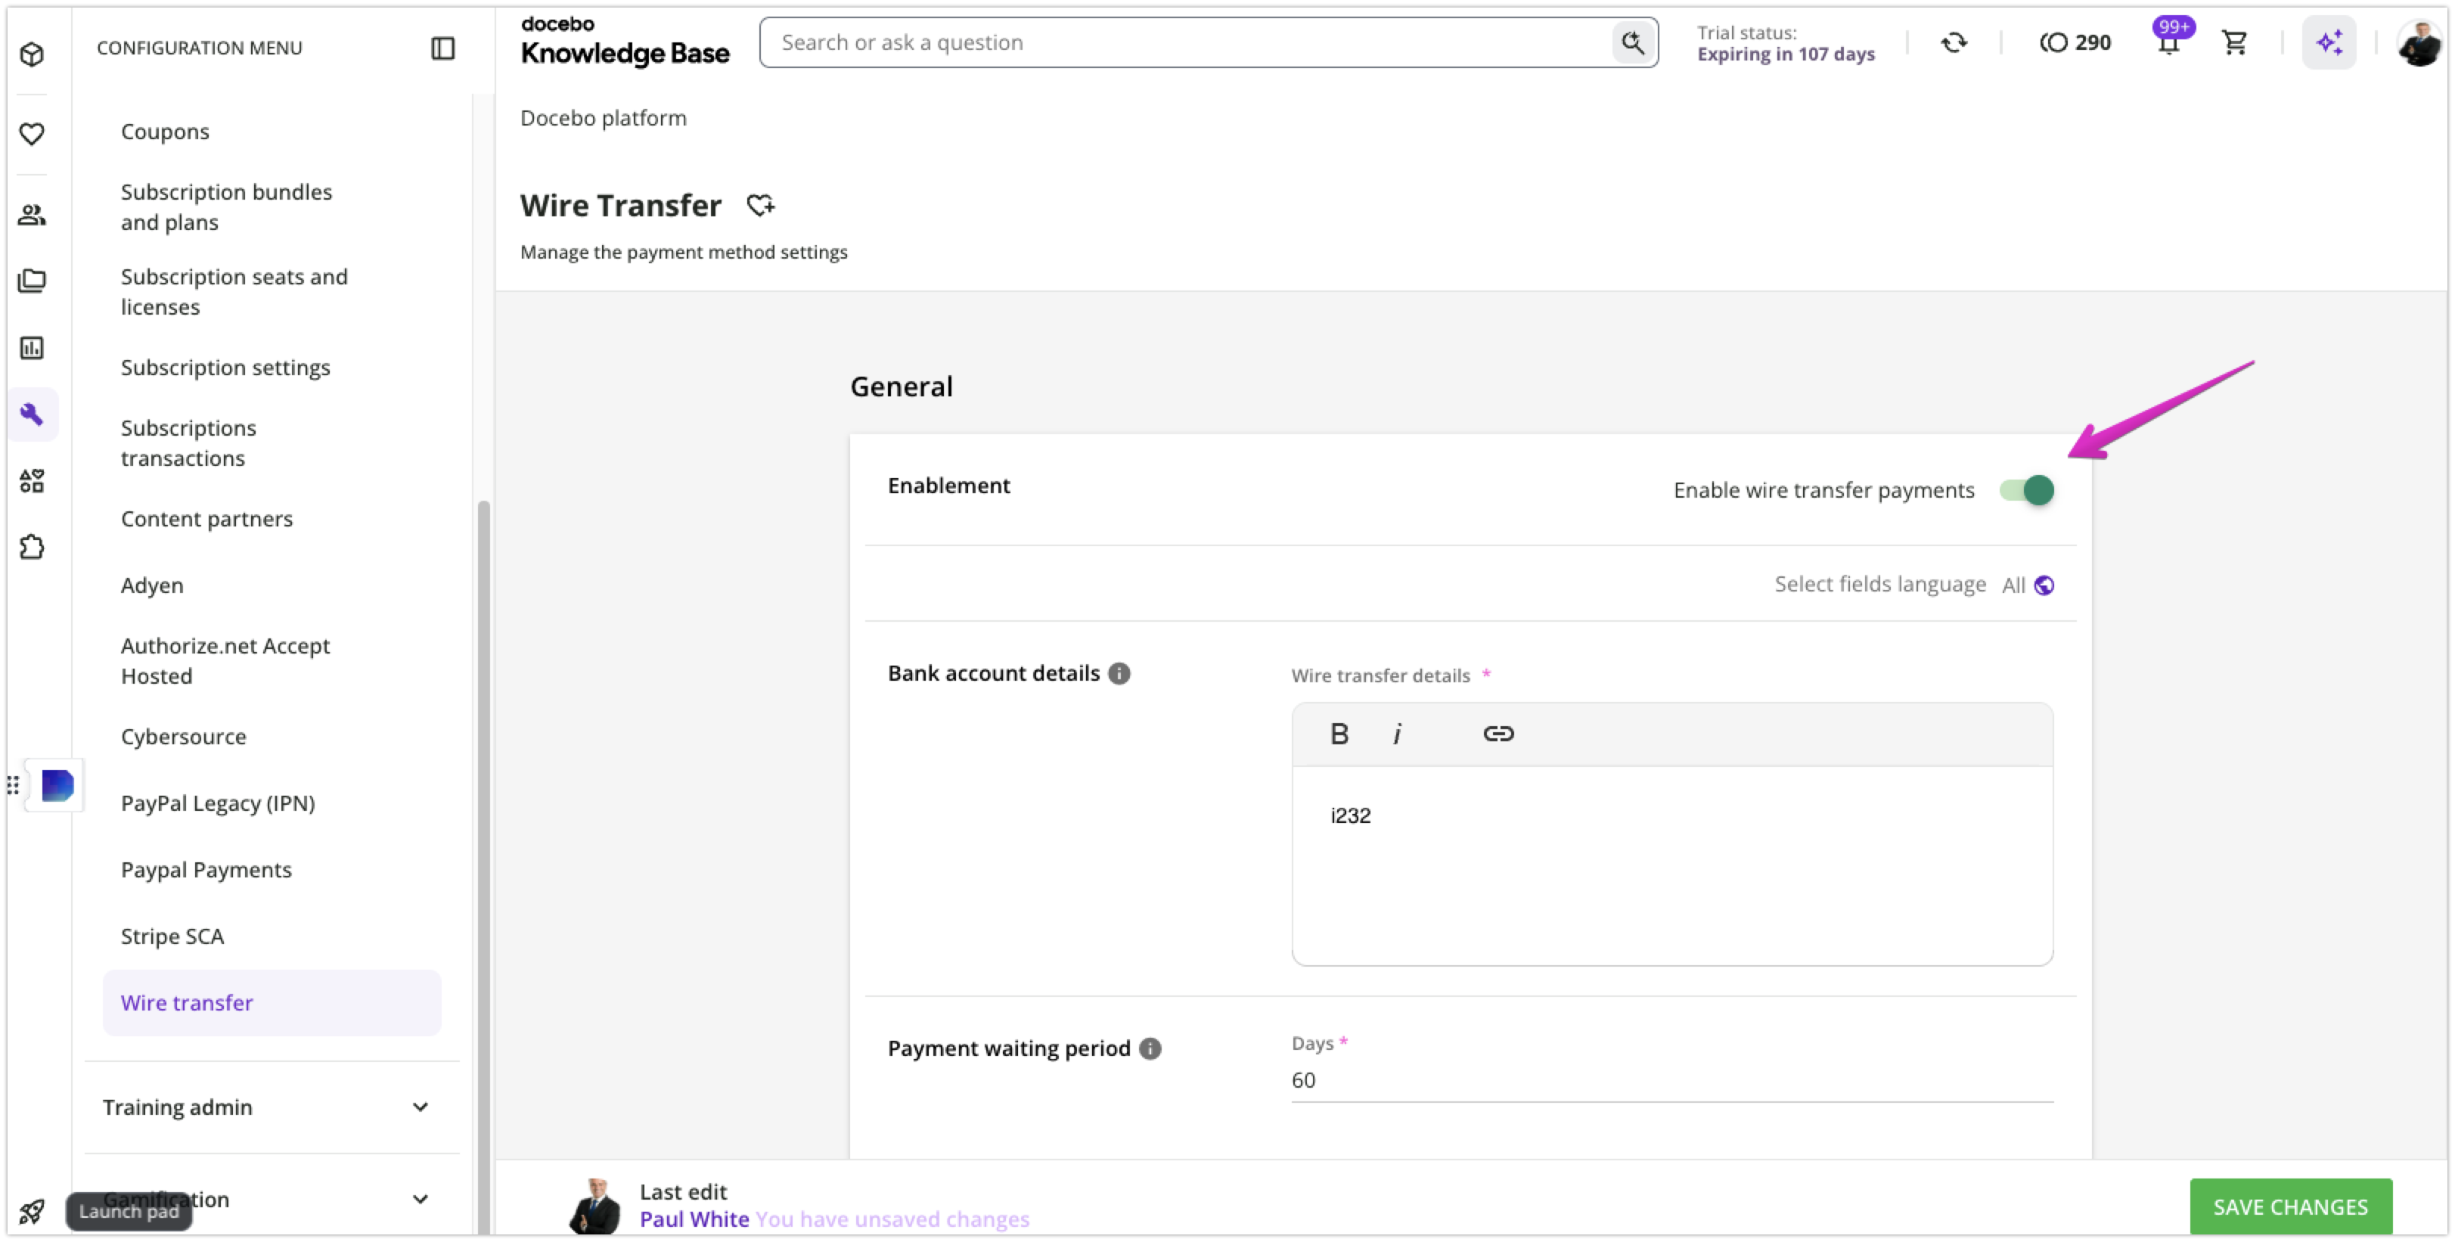Open the shopping cart icon
Screen dimensions: 2455x1242
coord(2234,43)
